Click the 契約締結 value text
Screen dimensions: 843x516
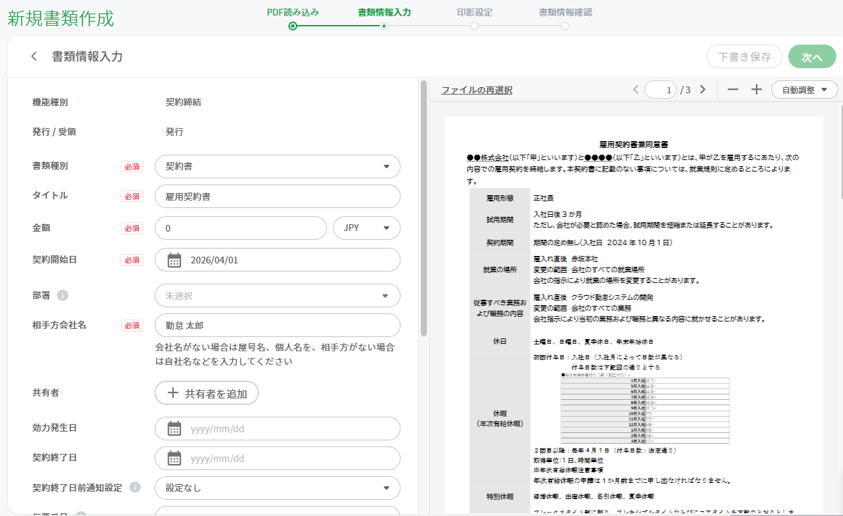(x=183, y=103)
